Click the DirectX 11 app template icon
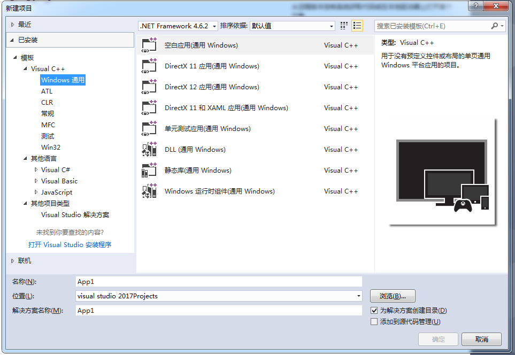This screenshot has width=515, height=355. tap(149, 66)
